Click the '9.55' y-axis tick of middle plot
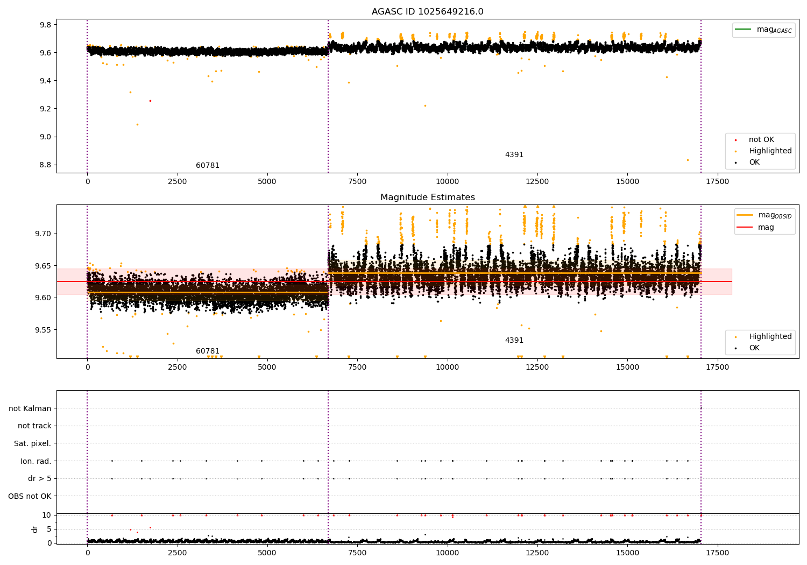 pos(43,330)
